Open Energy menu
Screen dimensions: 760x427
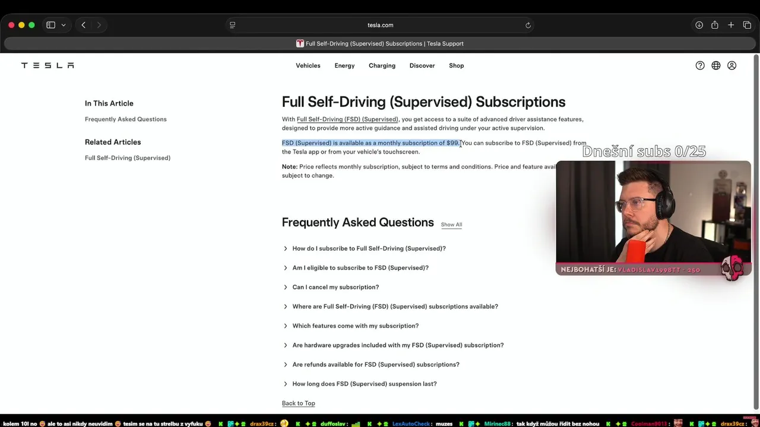(344, 65)
